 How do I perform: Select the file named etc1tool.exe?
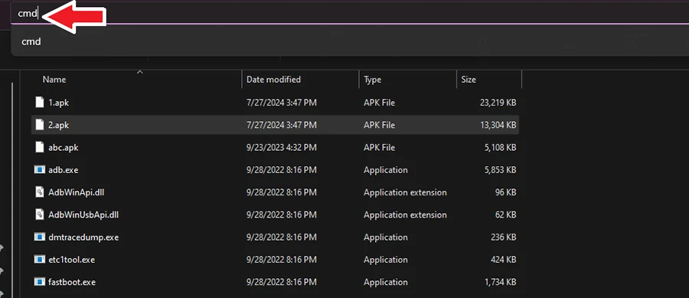coord(72,260)
